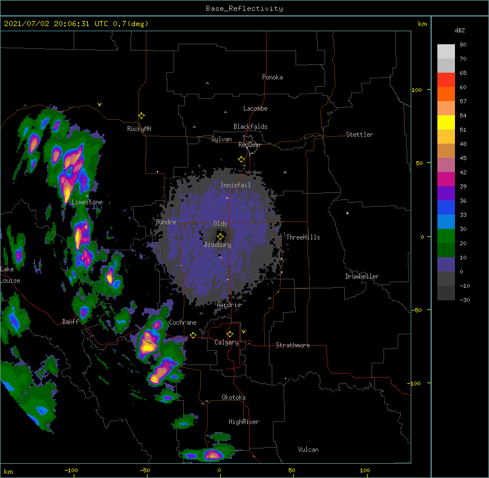Select the Sundre town label
Image resolution: width=489 pixels, height=478 pixels.
point(166,222)
